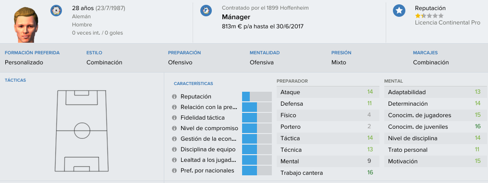Select the Ataque attribute row

point(328,92)
